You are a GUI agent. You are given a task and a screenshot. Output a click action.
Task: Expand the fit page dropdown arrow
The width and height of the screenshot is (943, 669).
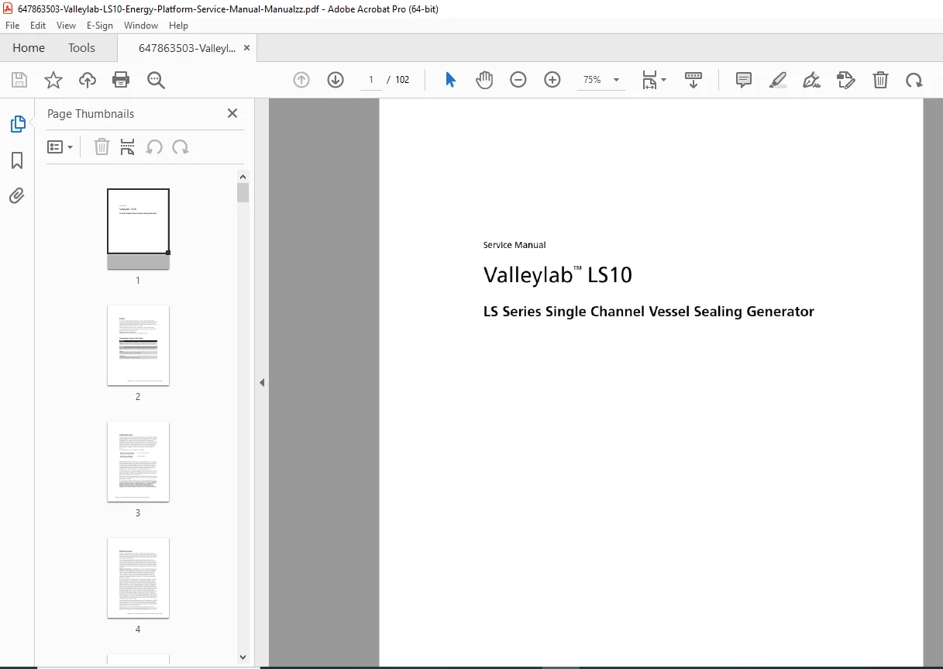pyautogui.click(x=663, y=80)
